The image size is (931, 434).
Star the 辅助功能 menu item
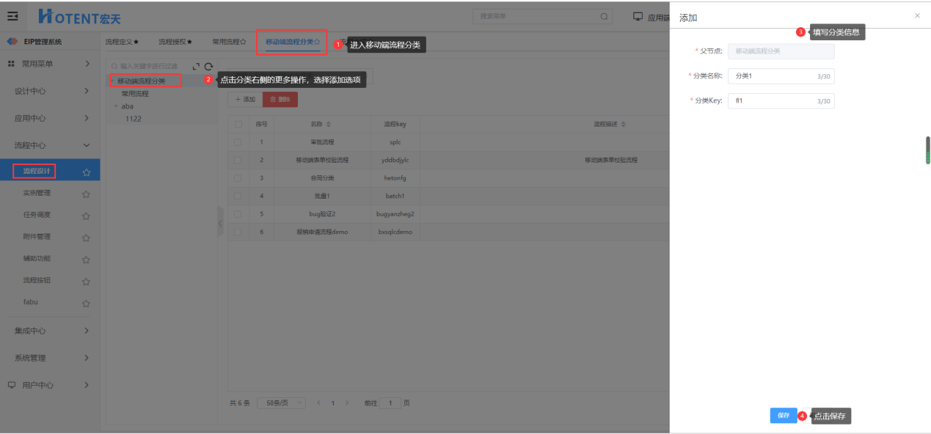coord(86,260)
